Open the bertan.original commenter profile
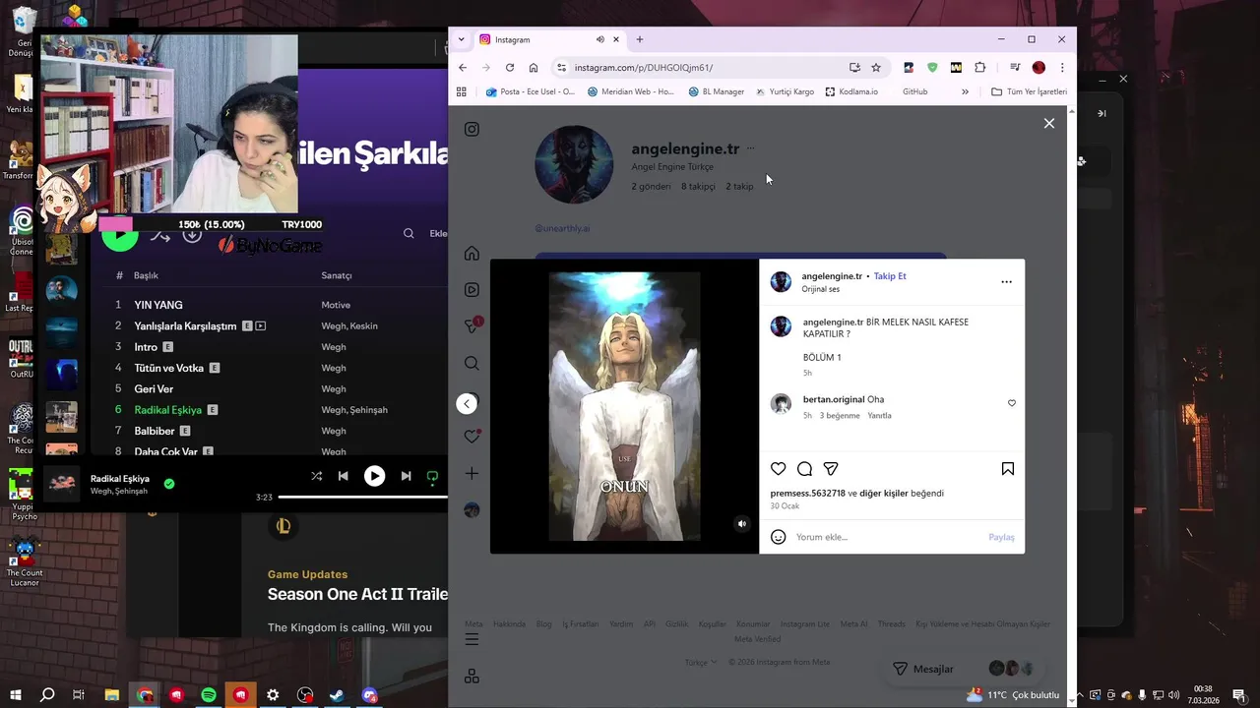The height and width of the screenshot is (708, 1260). 833,399
